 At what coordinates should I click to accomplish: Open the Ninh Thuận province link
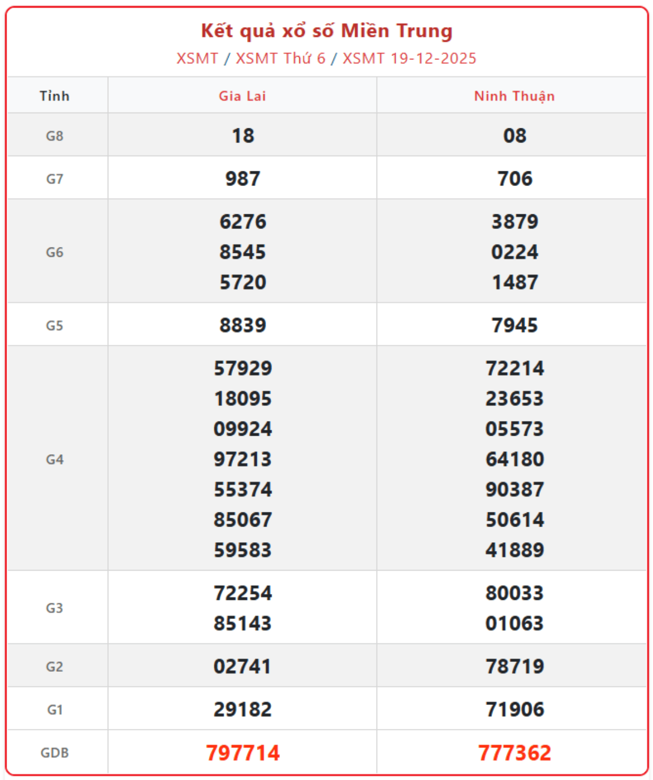514,96
